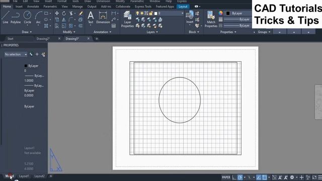The height and width of the screenshot is (181, 322).
Task: Expand the Modify panel
Action: 69,32
